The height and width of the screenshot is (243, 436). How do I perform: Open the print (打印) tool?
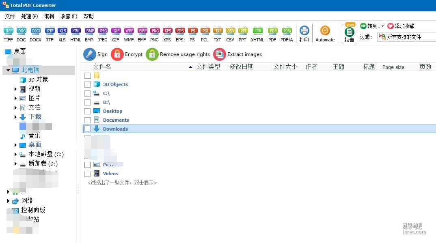(304, 34)
